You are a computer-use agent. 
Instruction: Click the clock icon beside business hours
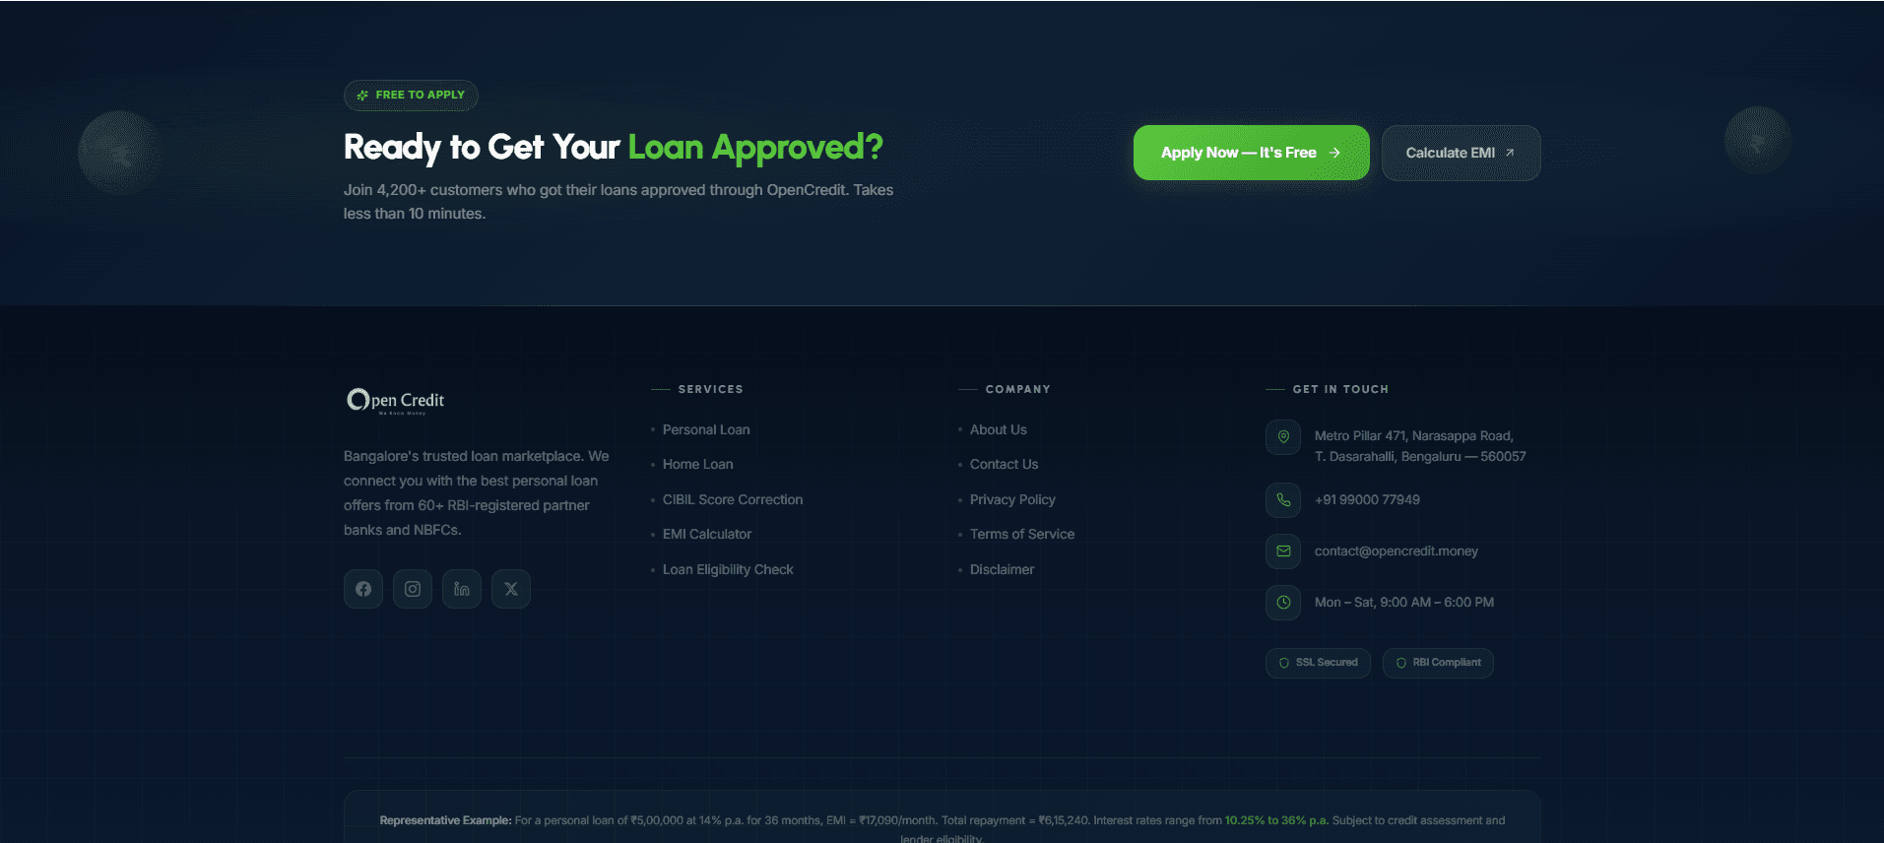coord(1283,603)
